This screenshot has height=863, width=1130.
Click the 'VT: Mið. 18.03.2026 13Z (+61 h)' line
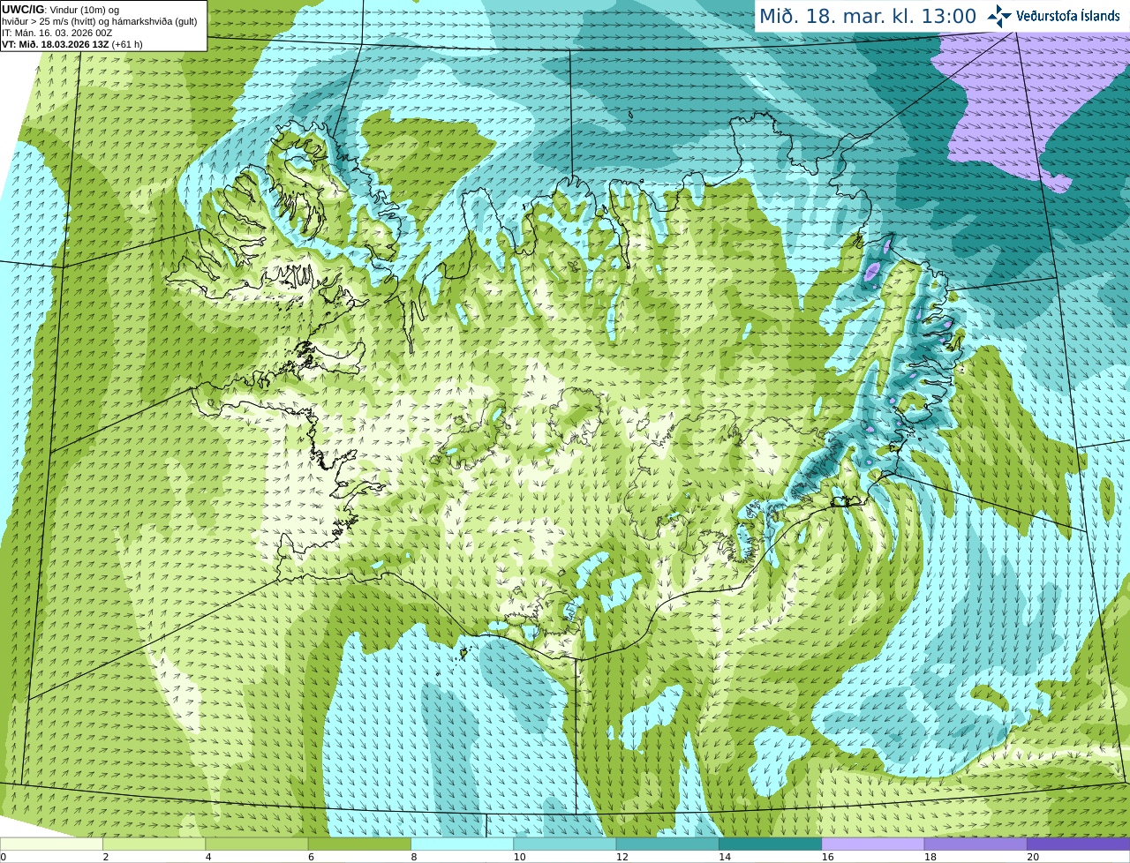coord(72,44)
